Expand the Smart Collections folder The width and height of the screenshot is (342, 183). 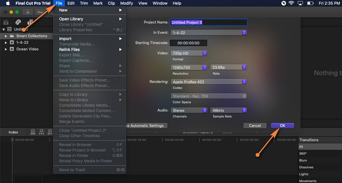pyautogui.click(x=6, y=36)
